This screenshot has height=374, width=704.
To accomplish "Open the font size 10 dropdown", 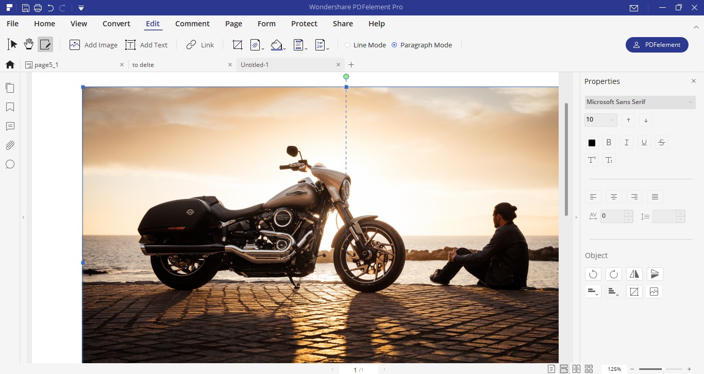I will pos(601,120).
